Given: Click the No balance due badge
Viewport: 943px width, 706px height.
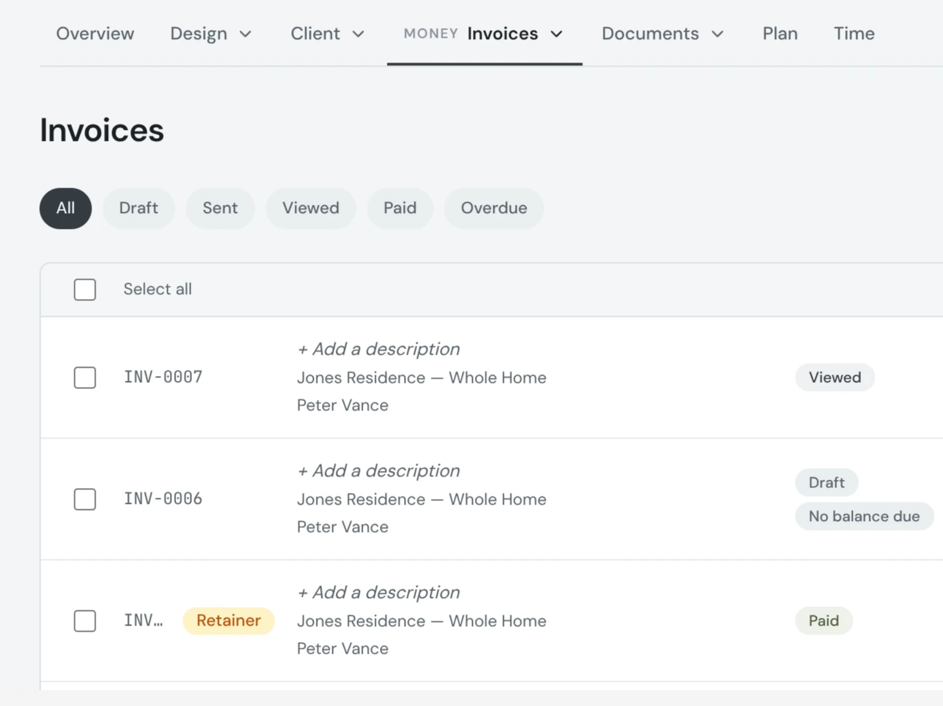Looking at the screenshot, I should pyautogui.click(x=865, y=516).
